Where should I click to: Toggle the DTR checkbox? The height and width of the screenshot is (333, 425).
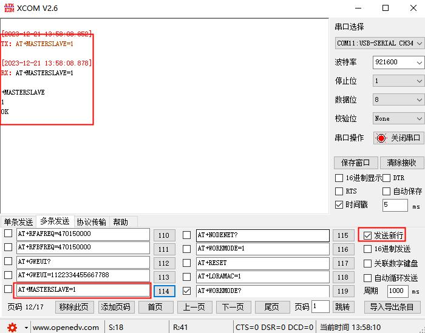(386, 178)
